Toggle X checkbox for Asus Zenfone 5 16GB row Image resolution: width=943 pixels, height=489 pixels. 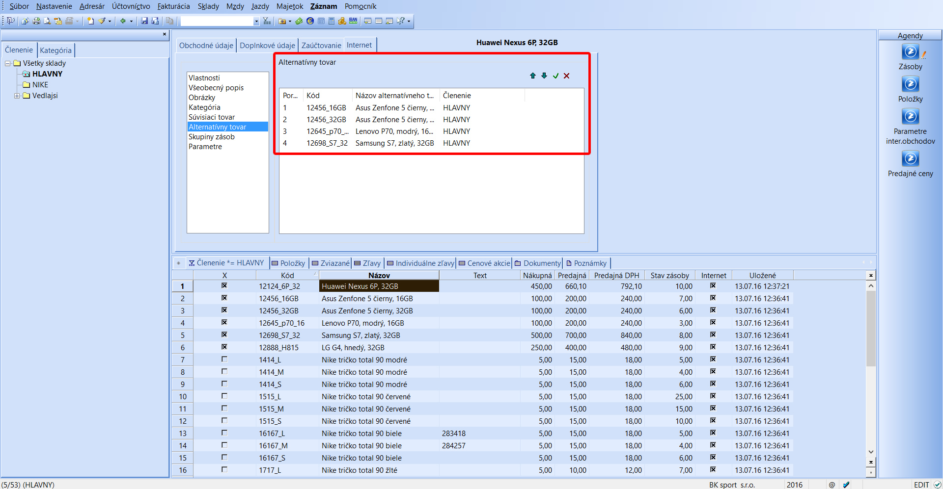pyautogui.click(x=224, y=298)
